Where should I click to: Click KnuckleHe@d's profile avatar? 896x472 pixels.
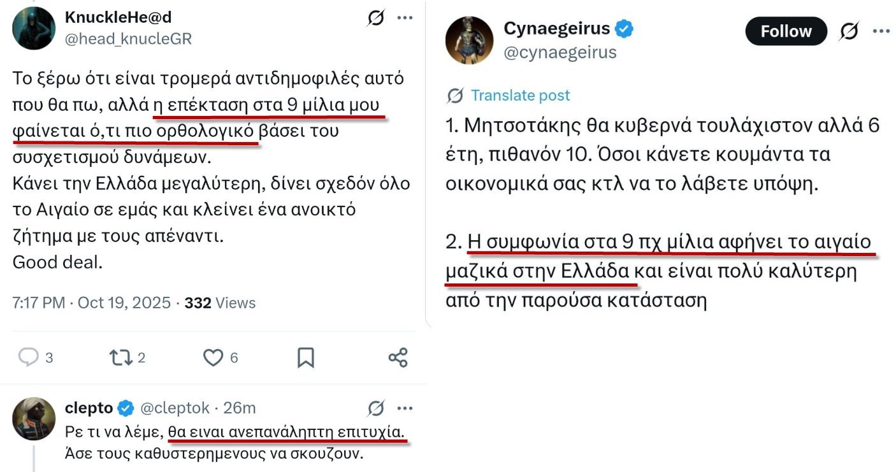tap(34, 28)
